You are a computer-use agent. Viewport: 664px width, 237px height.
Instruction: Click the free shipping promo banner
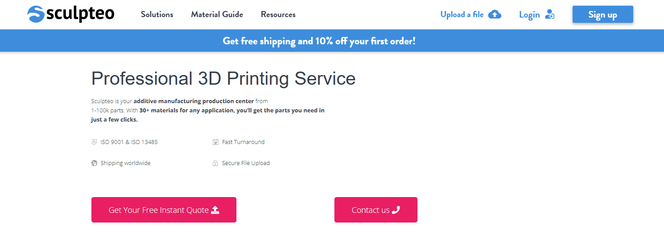point(319,41)
